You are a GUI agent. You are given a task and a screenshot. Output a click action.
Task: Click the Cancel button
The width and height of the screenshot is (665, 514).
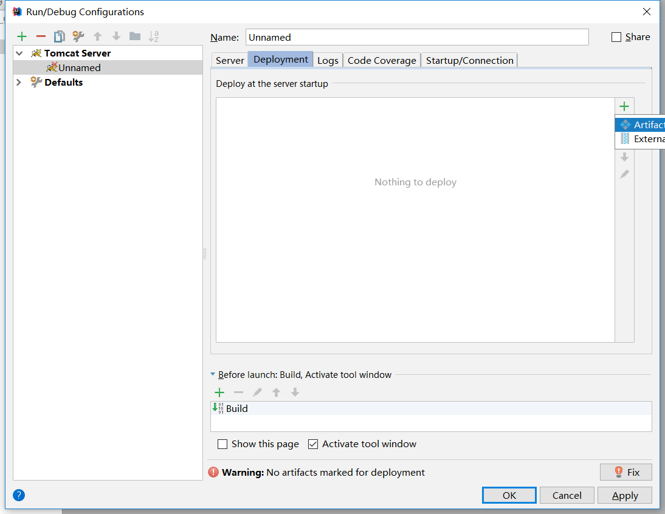coord(567,495)
